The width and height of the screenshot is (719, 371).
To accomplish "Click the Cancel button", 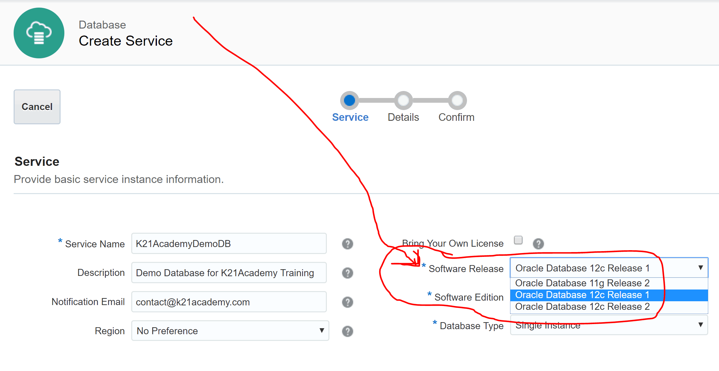I will pyautogui.click(x=37, y=107).
